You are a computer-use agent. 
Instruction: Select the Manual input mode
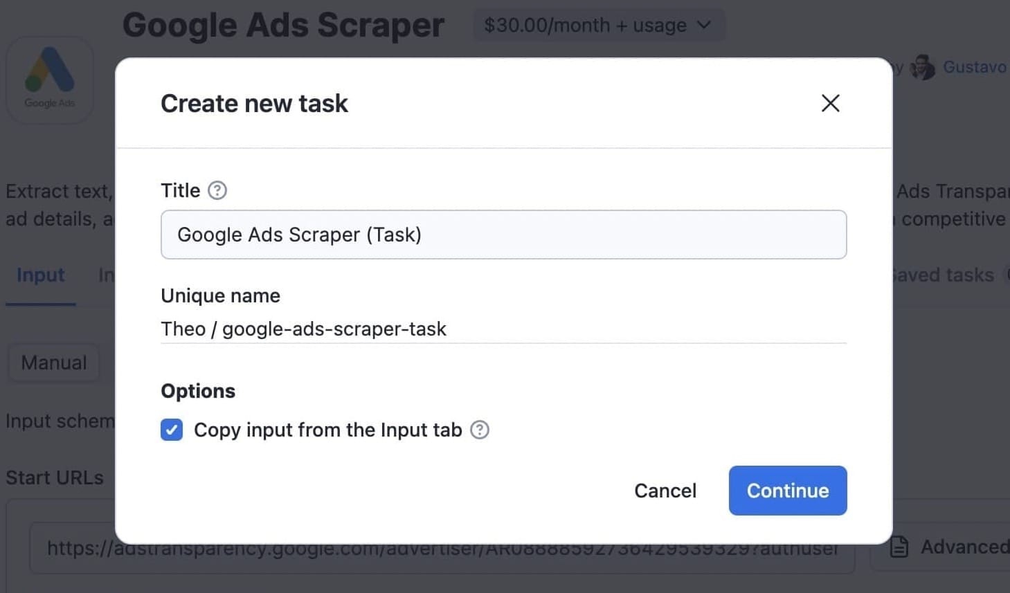coord(53,363)
